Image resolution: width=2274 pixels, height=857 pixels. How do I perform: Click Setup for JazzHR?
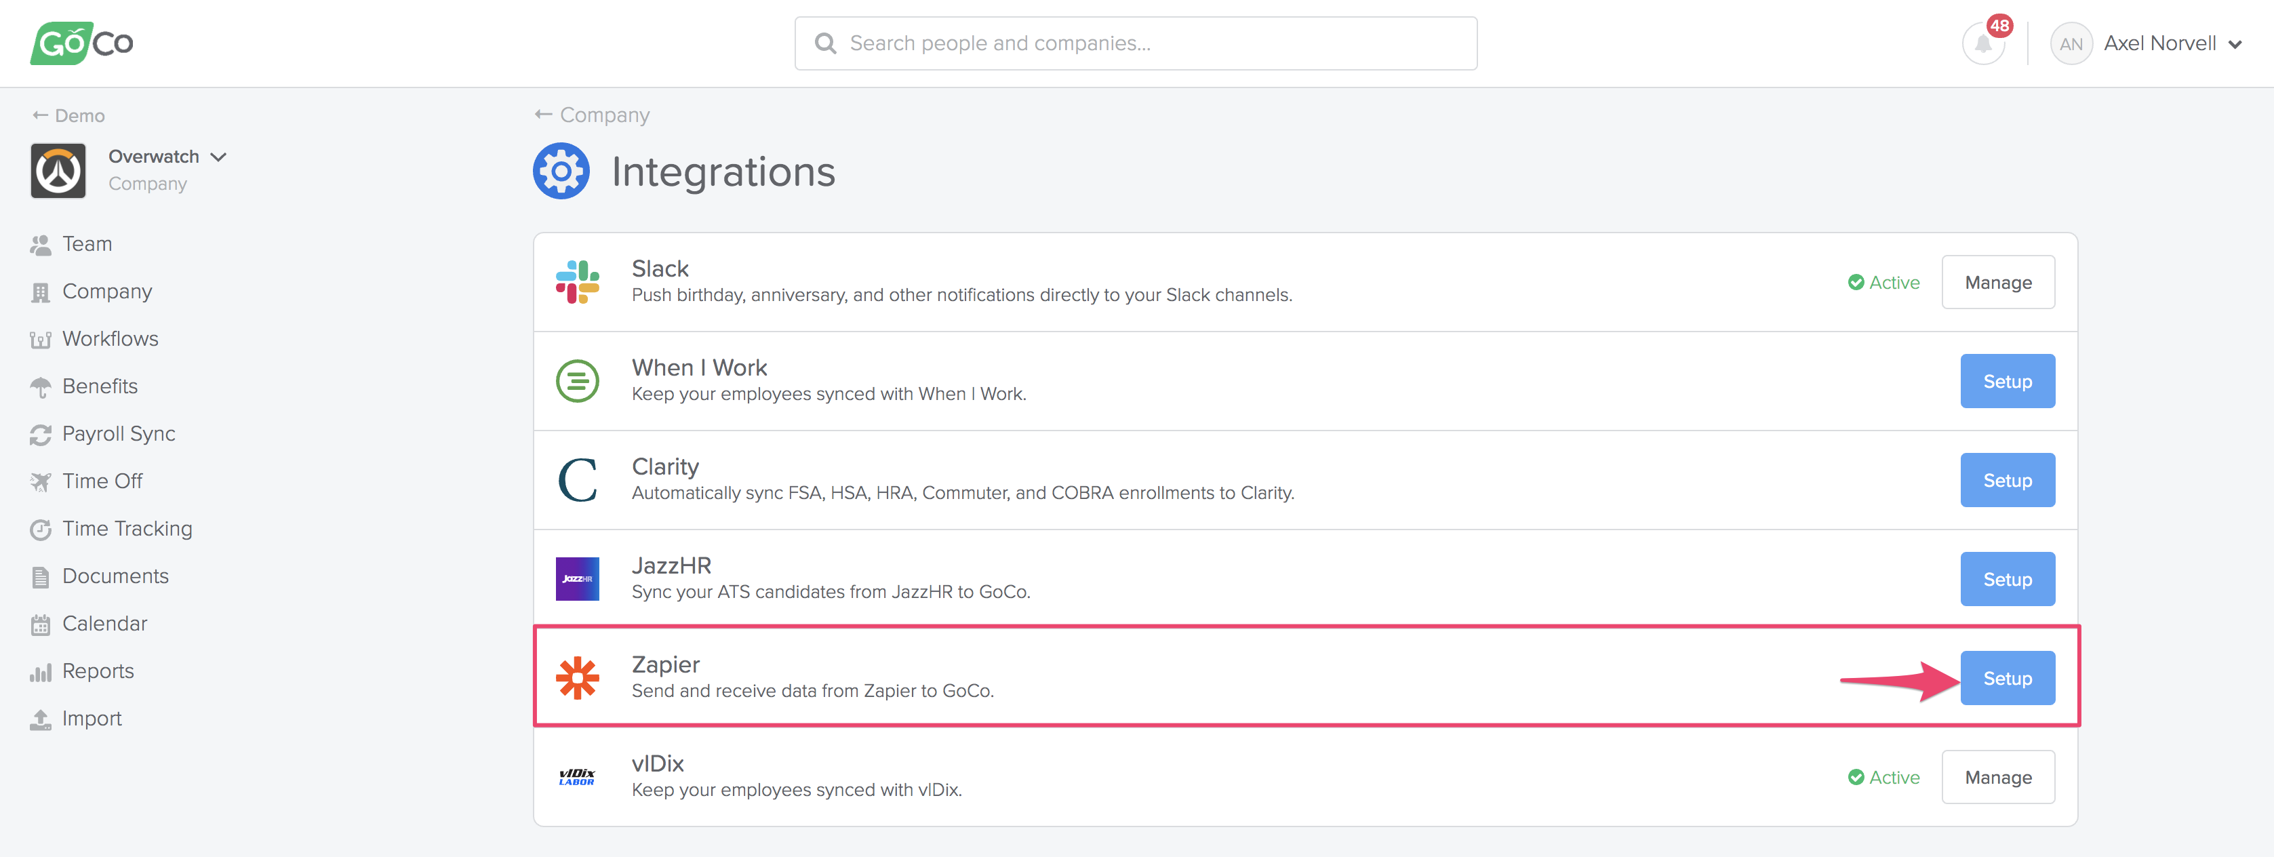coord(2008,579)
